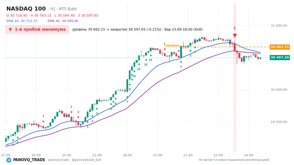Click the Telegram logo icon

tap(9, 160)
